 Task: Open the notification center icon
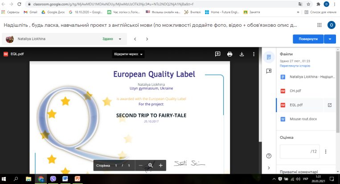(332, 179)
